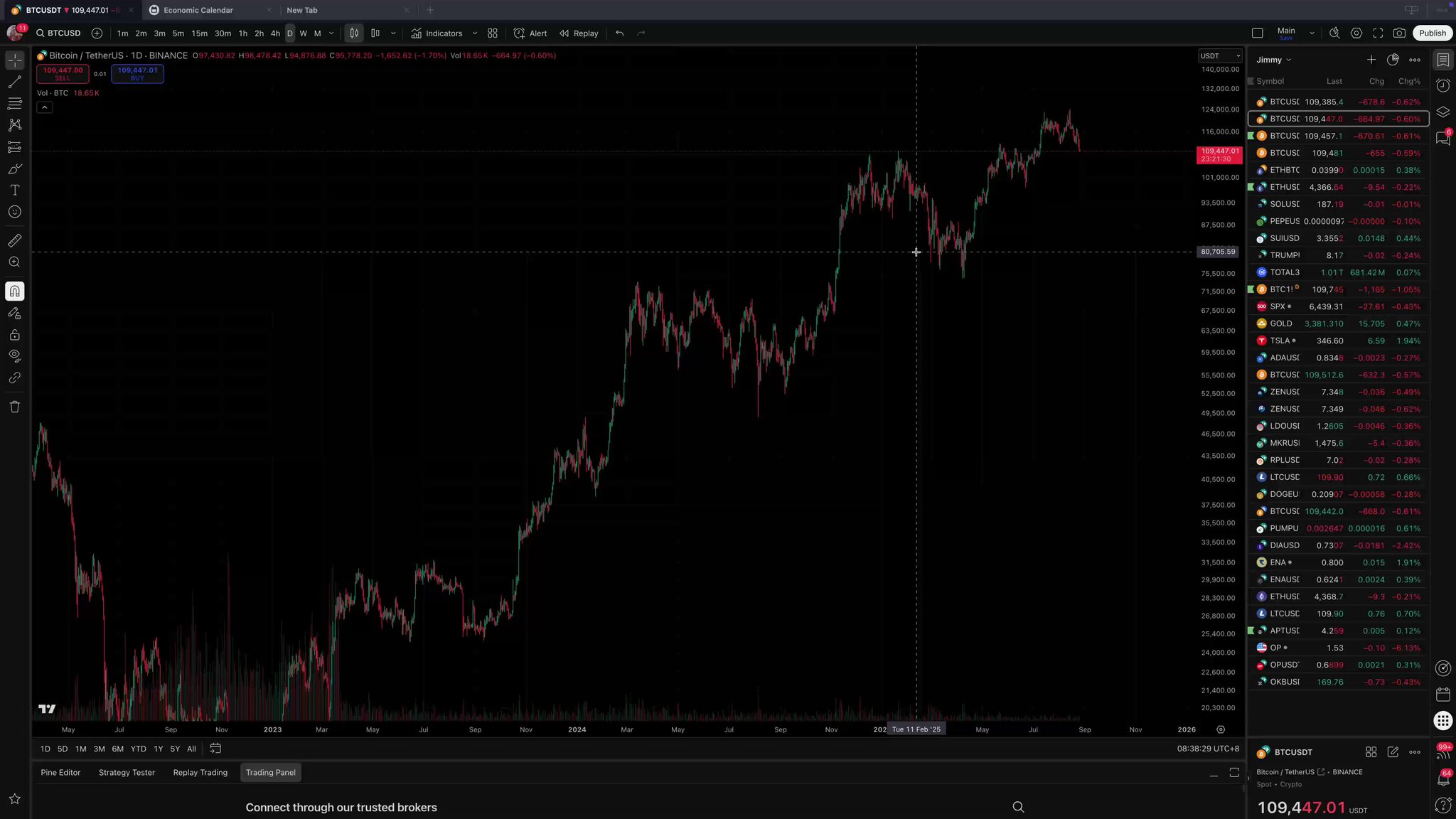Select the Trading Panel tab
The width and height of the screenshot is (1456, 819).
click(271, 773)
